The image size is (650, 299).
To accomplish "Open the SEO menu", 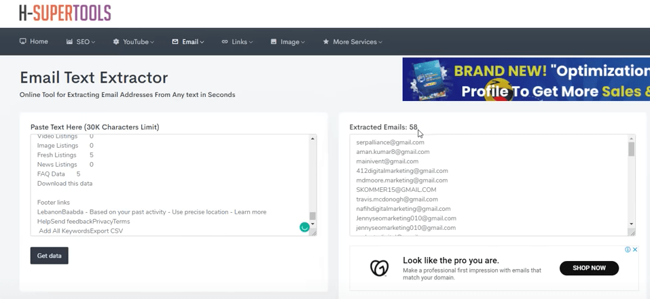I will pos(81,42).
